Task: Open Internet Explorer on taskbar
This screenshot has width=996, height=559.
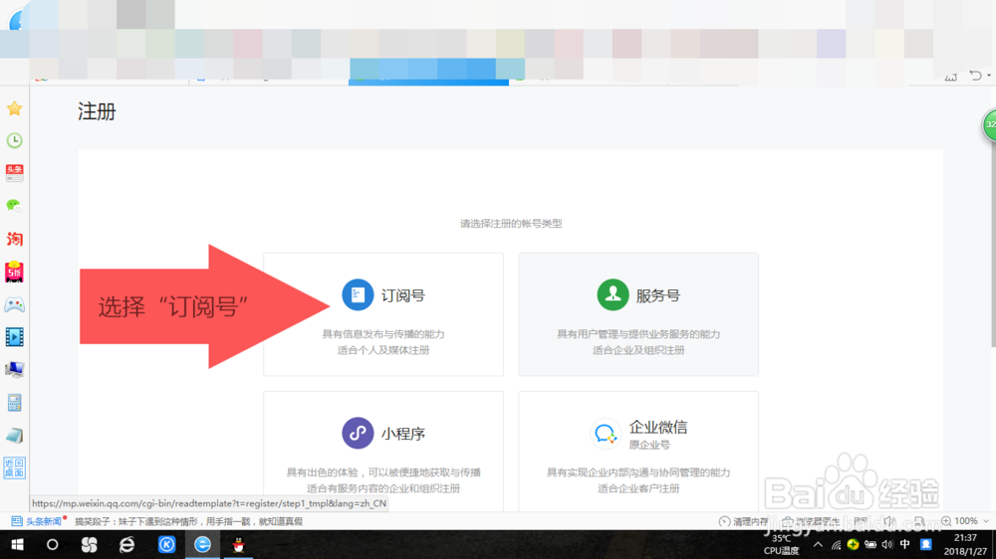Action: [127, 545]
